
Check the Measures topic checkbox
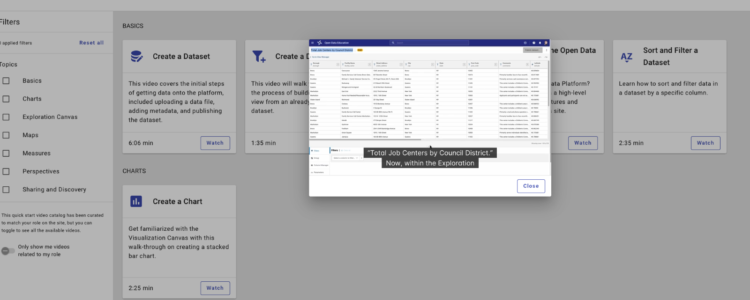tap(6, 154)
